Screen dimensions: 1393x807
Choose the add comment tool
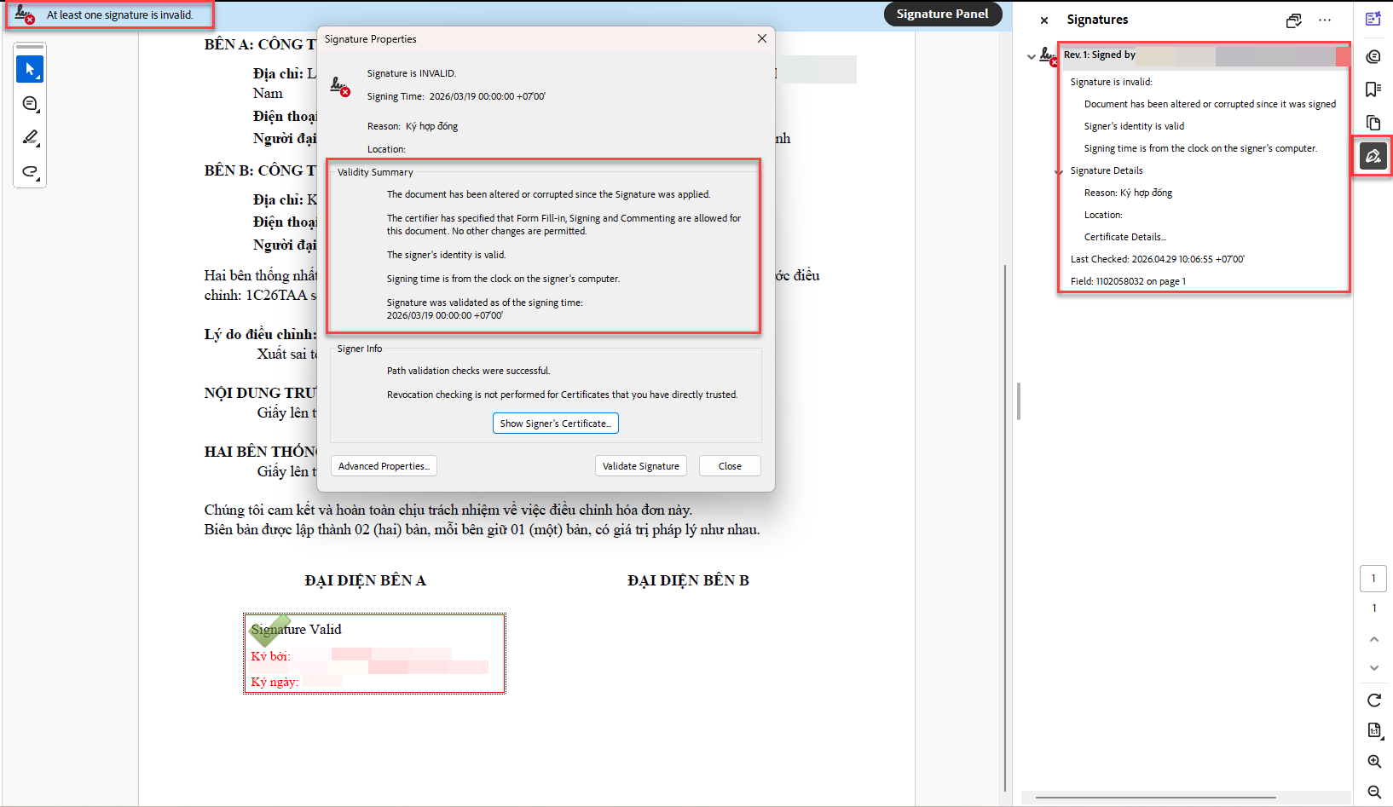[30, 104]
